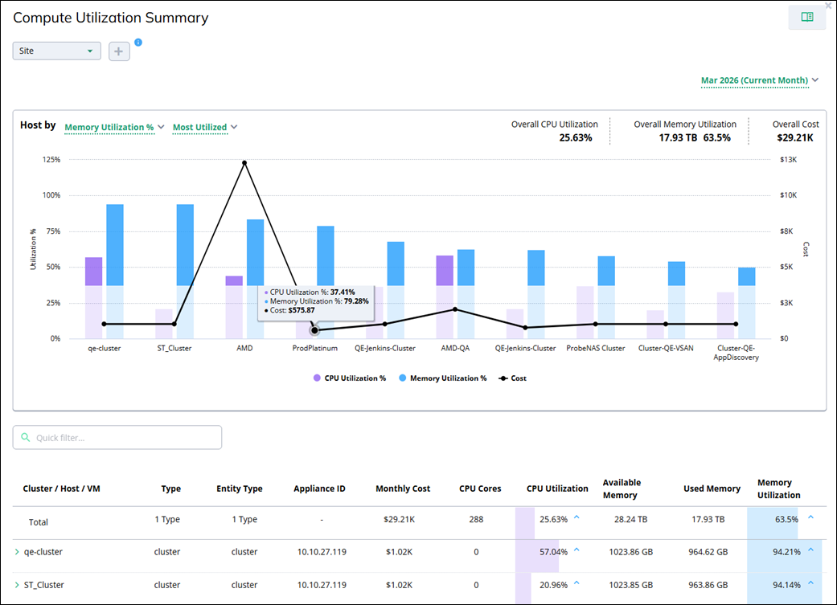The width and height of the screenshot is (837, 605).
Task: Click the caret beside qe-cluster memory 94.21%
Action: (810, 550)
